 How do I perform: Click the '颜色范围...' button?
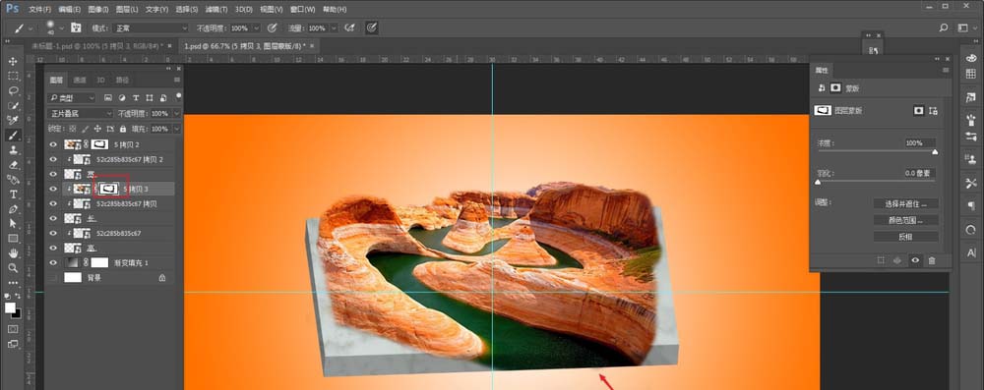click(x=905, y=220)
